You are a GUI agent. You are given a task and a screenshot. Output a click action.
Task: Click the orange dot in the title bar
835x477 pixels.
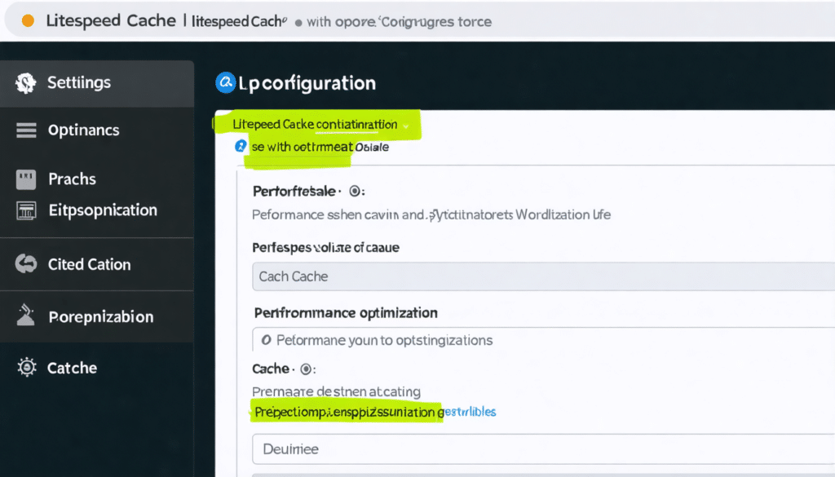28,20
